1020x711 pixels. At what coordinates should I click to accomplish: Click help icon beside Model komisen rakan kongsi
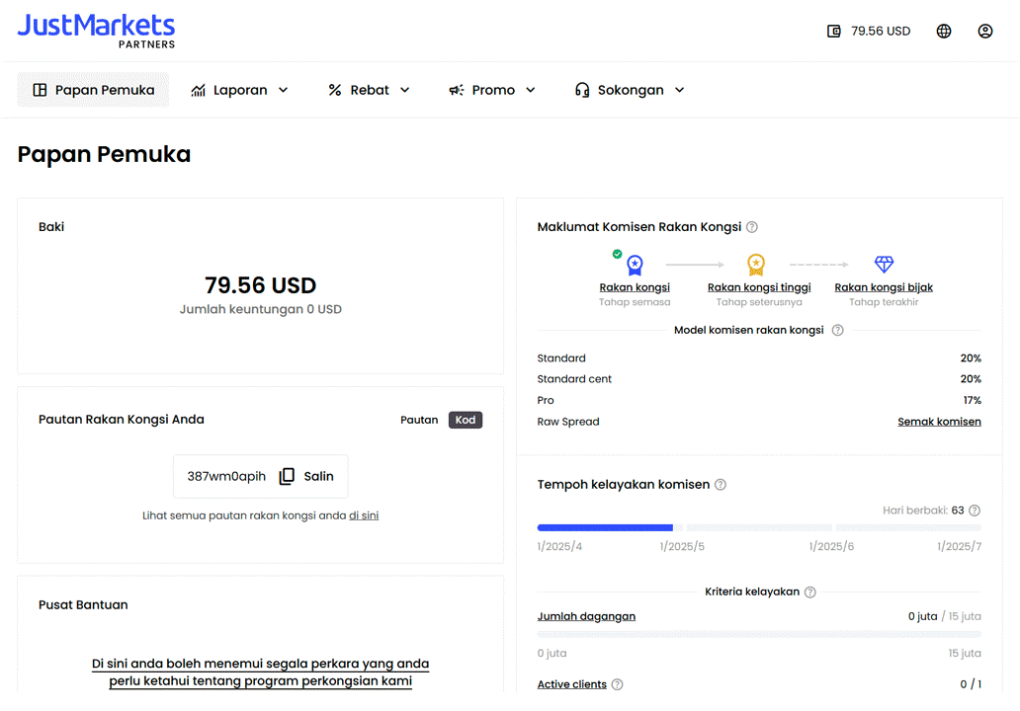838,330
